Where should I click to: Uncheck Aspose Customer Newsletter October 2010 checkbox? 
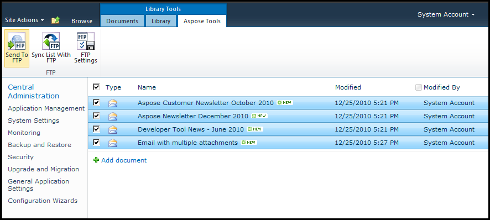tap(97, 102)
